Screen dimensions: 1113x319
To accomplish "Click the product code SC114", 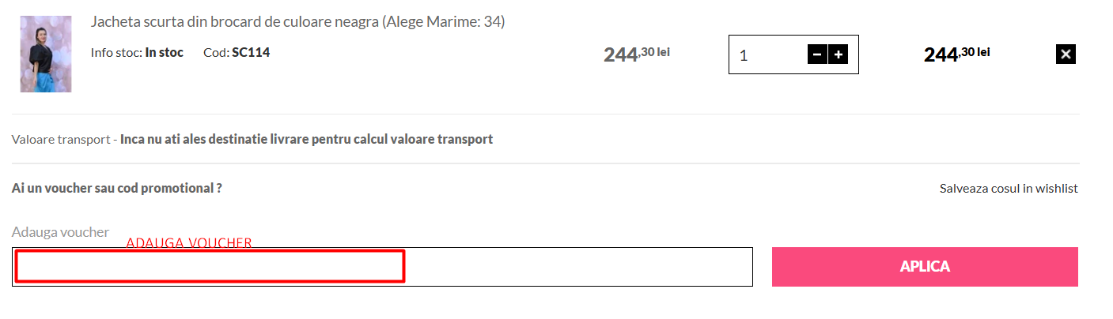I will point(251,52).
